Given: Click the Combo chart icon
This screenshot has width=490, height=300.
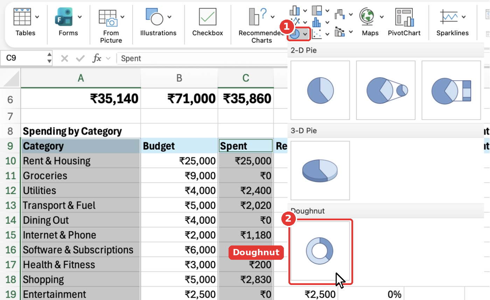Looking at the screenshot, I should tap(340, 32).
